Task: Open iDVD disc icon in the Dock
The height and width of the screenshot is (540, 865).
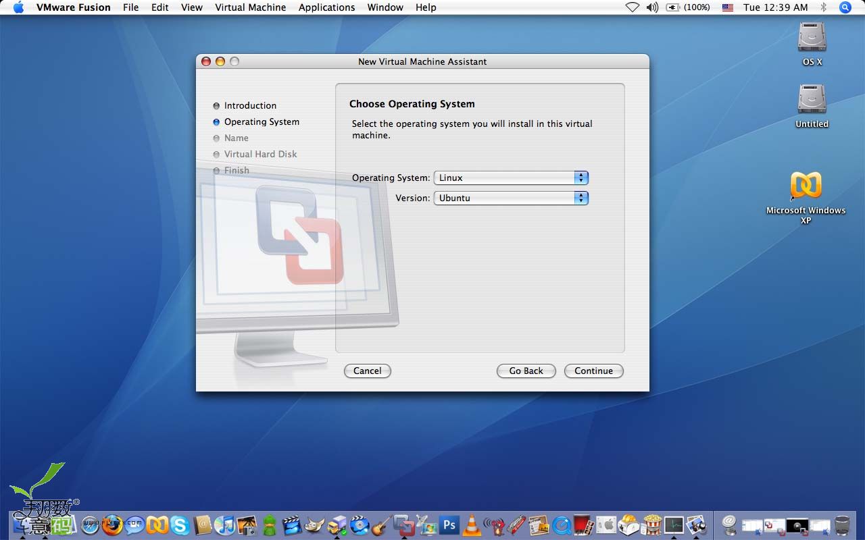Action: coord(360,525)
